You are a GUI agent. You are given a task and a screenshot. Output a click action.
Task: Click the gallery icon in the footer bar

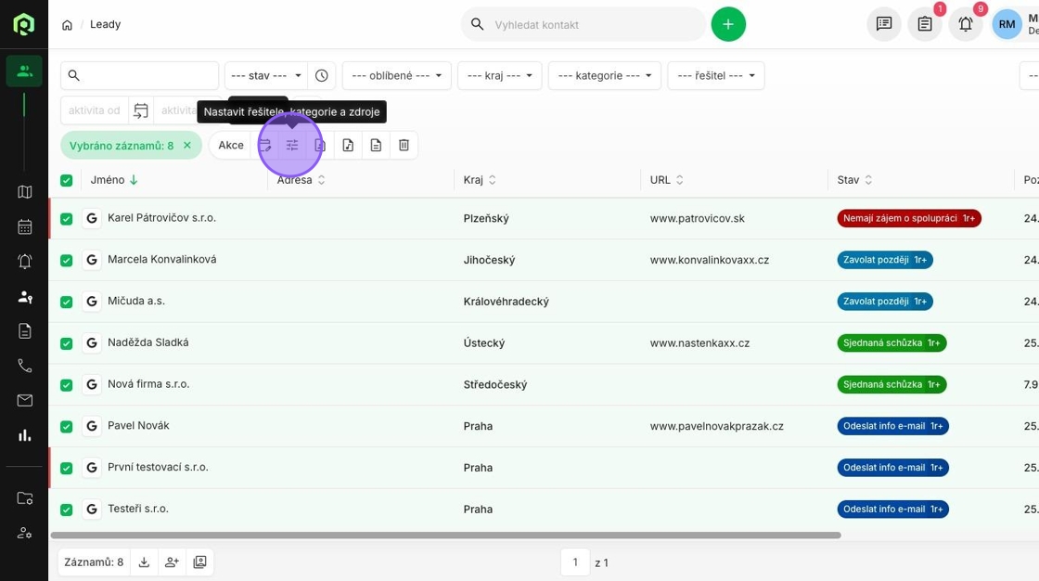click(x=199, y=562)
